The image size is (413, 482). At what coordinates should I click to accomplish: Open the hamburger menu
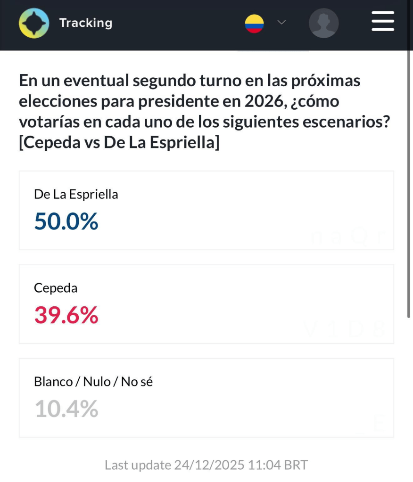[x=382, y=22]
